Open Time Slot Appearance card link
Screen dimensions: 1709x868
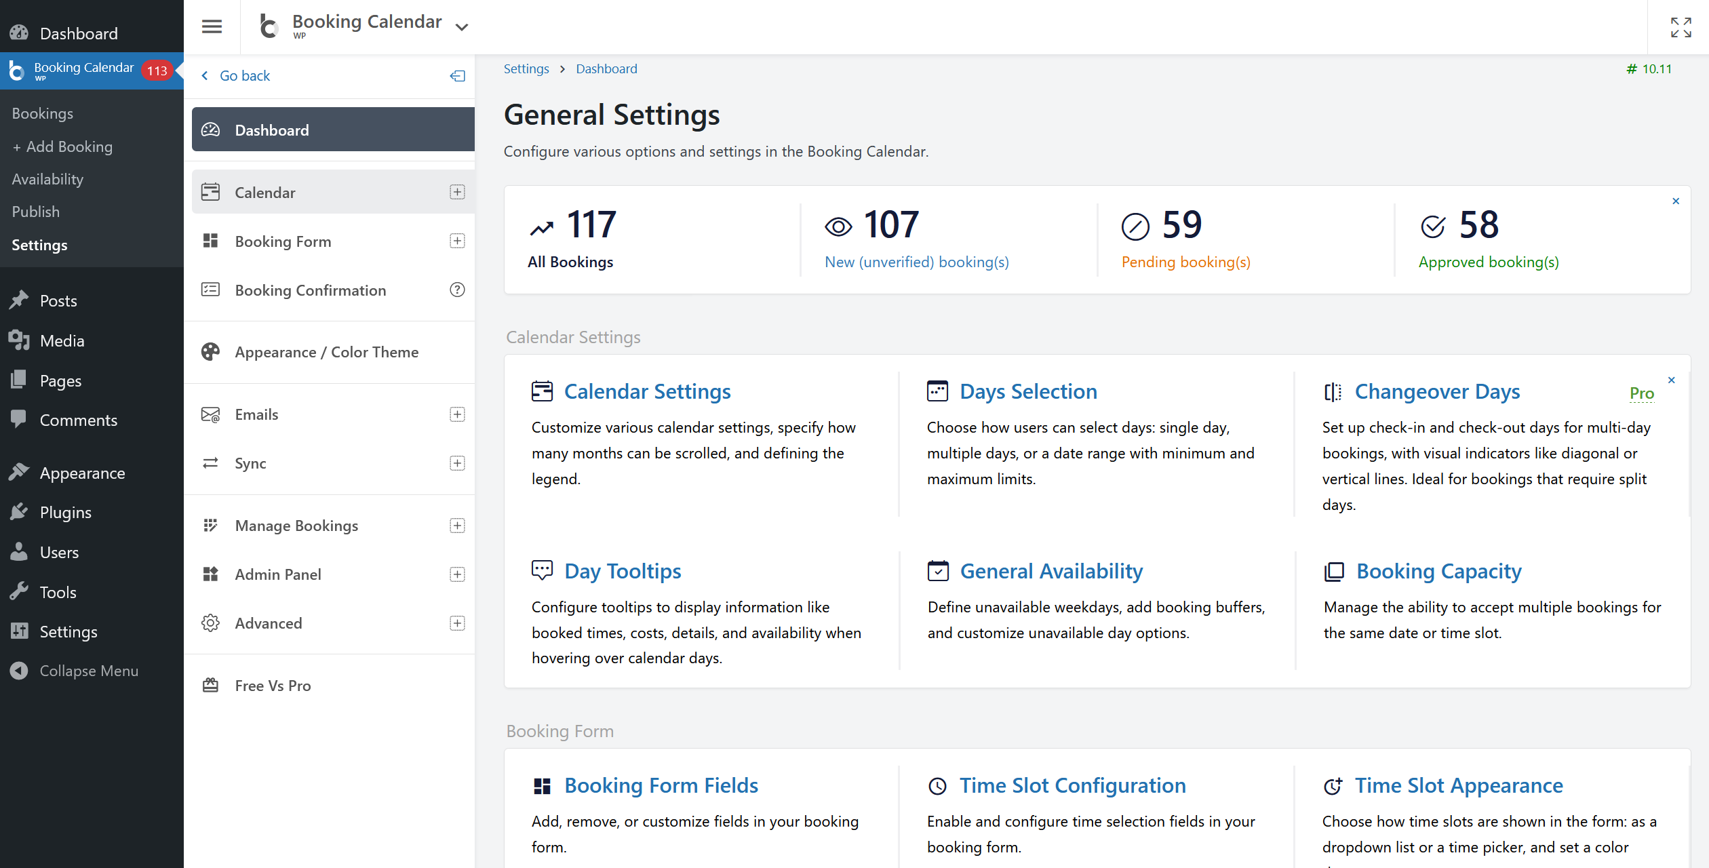1459,785
